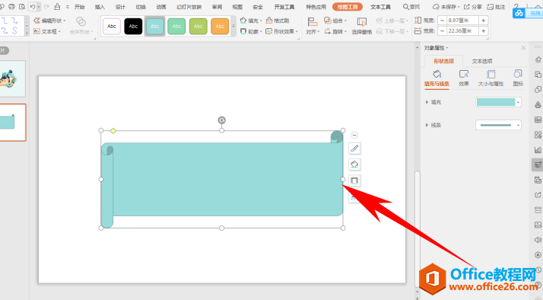543x300 pixels.
Task: Click the floating pen style icon beside the shape
Action: [354, 148]
